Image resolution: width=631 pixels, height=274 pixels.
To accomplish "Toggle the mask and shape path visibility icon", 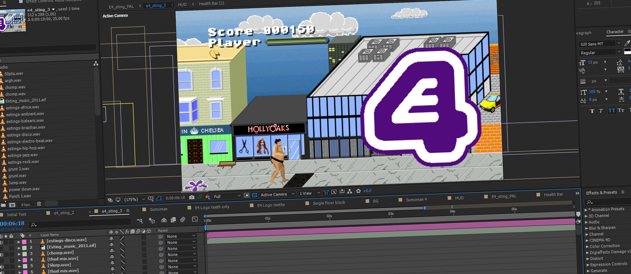I will (x=159, y=198).
